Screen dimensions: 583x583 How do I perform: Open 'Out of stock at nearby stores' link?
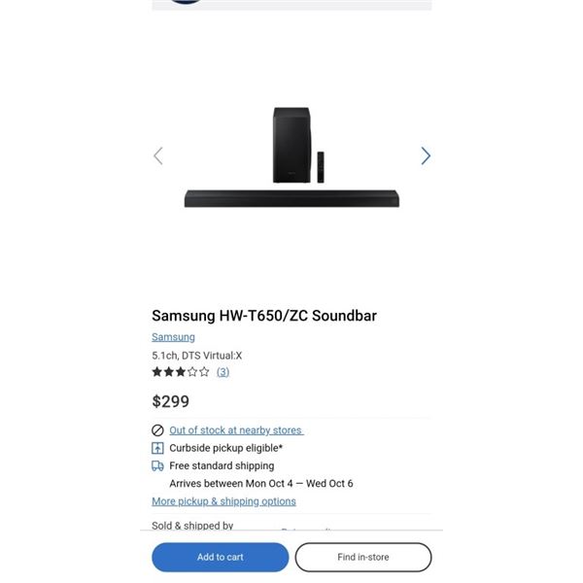(236, 430)
